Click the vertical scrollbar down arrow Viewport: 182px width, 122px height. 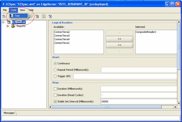point(179,103)
